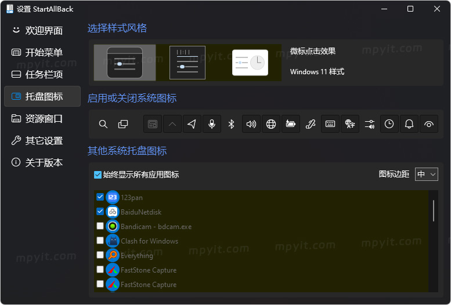Click the 123pan app icon
This screenshot has width=451, height=305.
click(113, 197)
